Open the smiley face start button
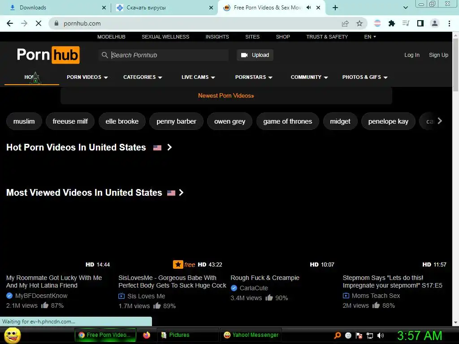Image resolution: width=459 pixels, height=344 pixels. 13,335
